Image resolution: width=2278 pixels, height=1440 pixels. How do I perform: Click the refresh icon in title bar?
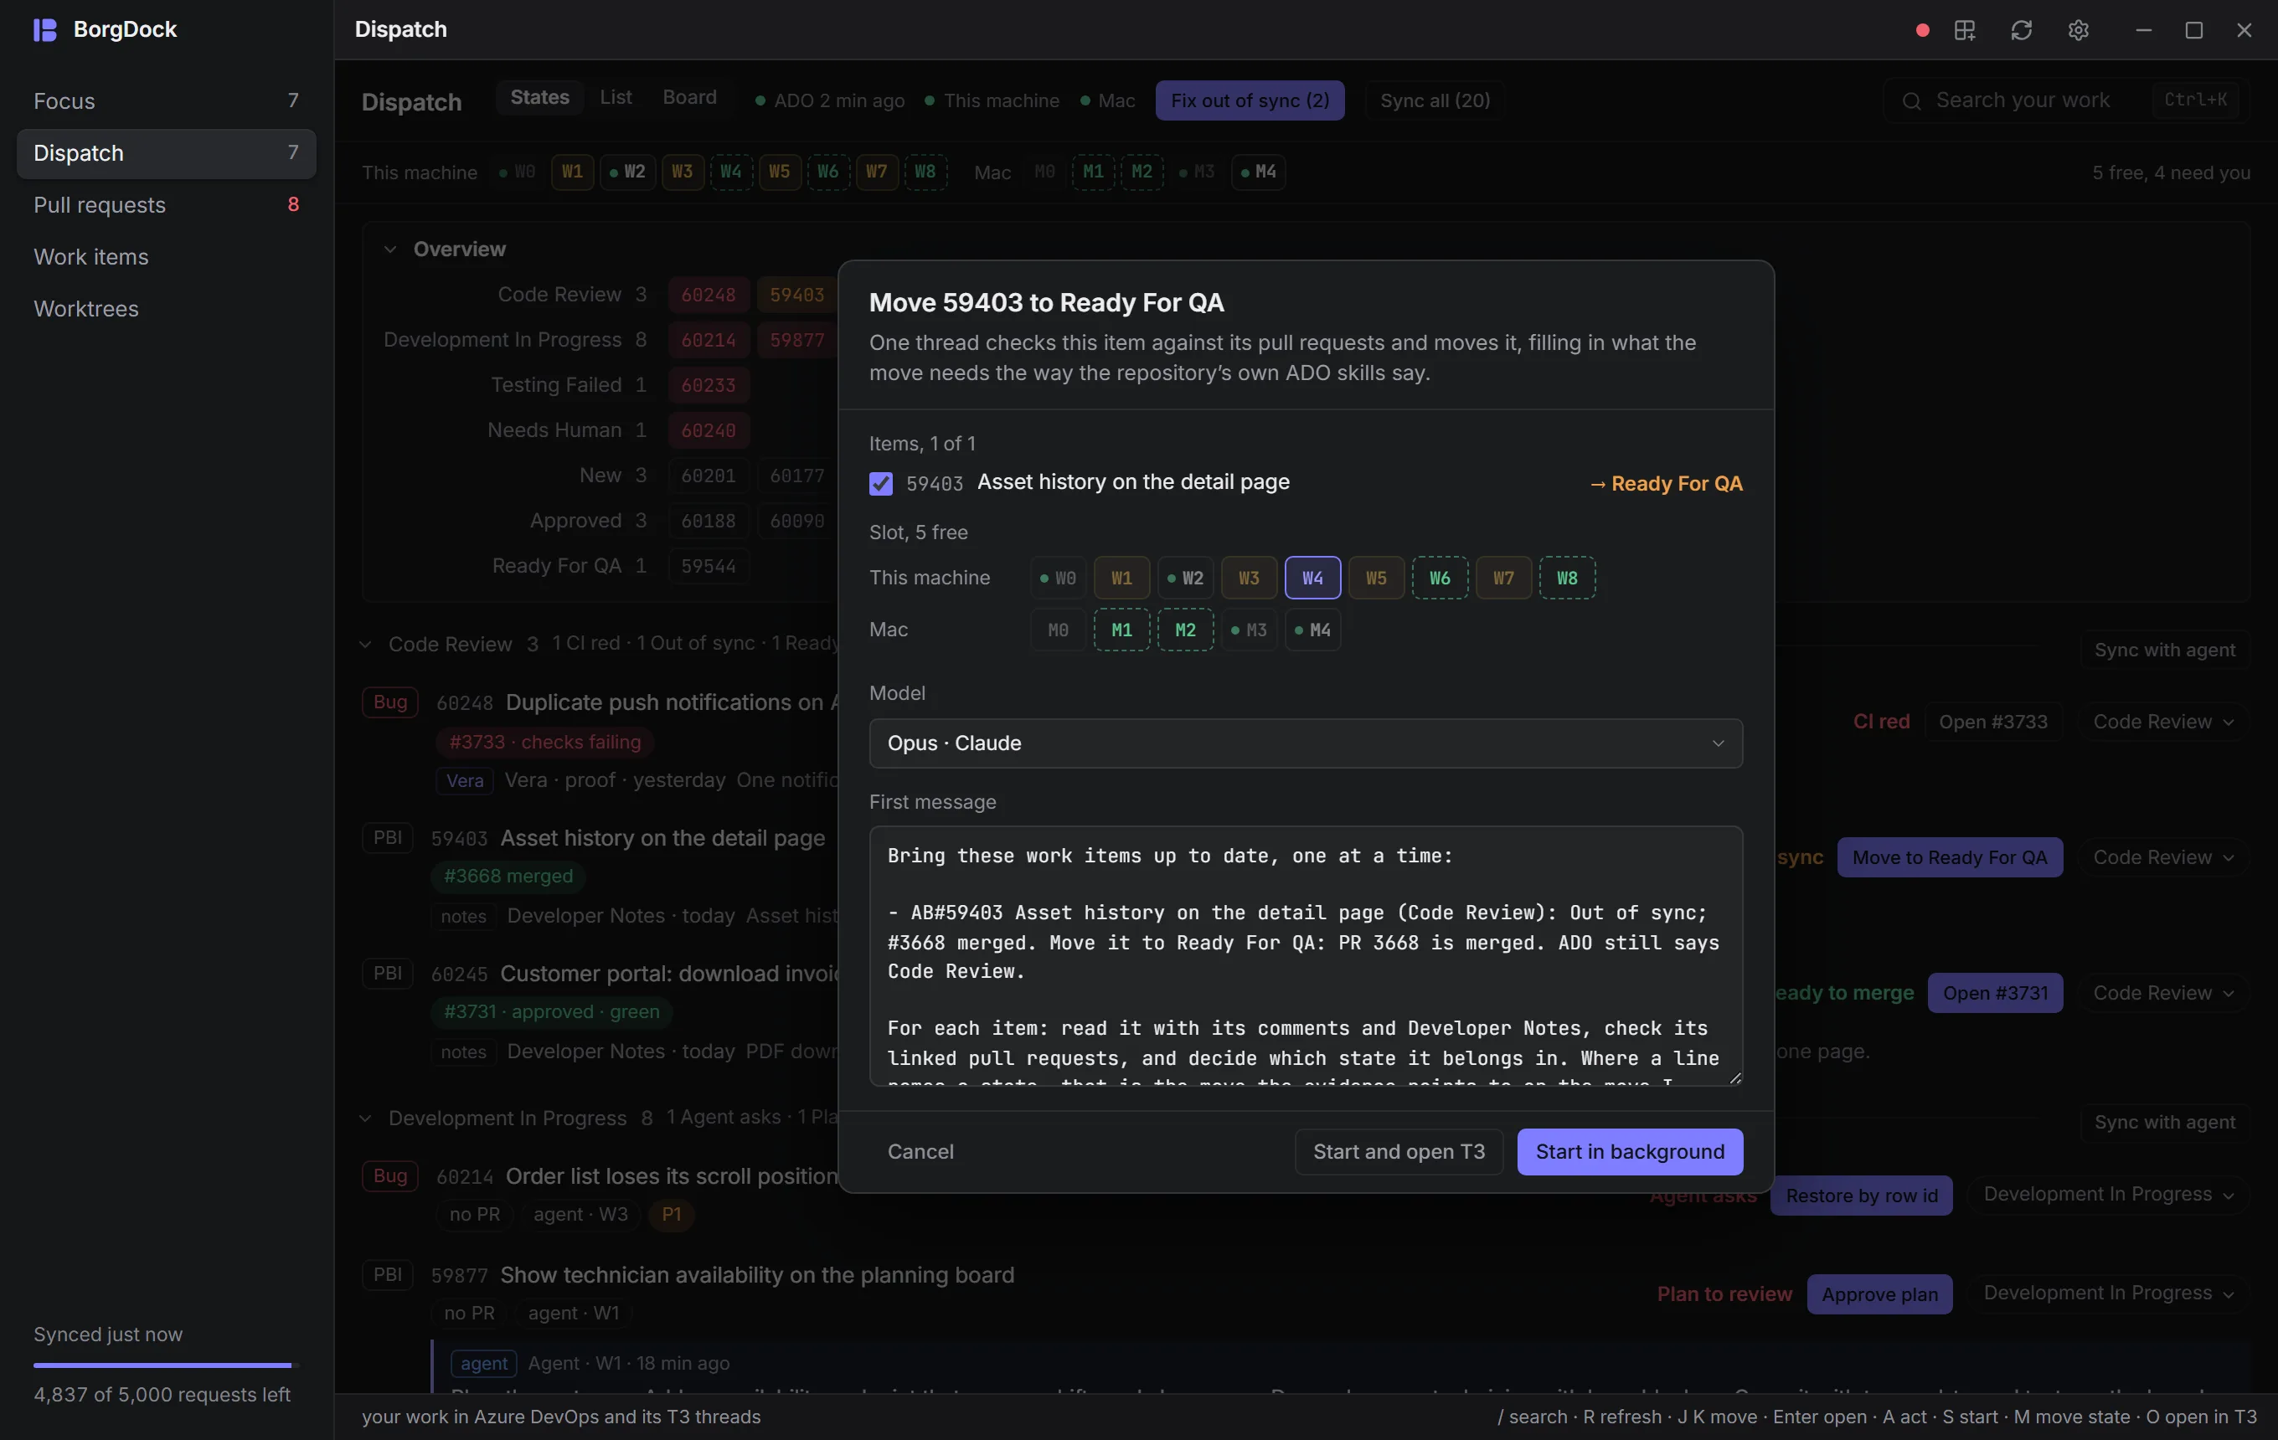click(2022, 30)
